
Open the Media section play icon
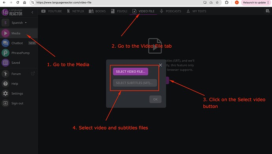click(x=6, y=33)
